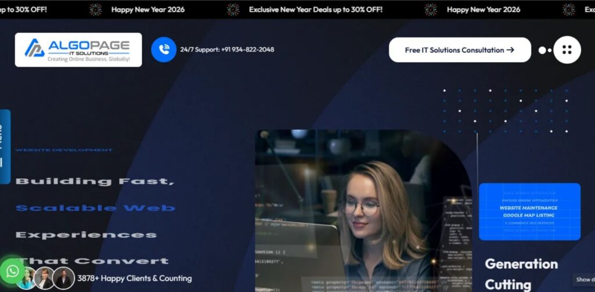Open the blue vertical side tab
This screenshot has height=292, width=595.
point(5,146)
